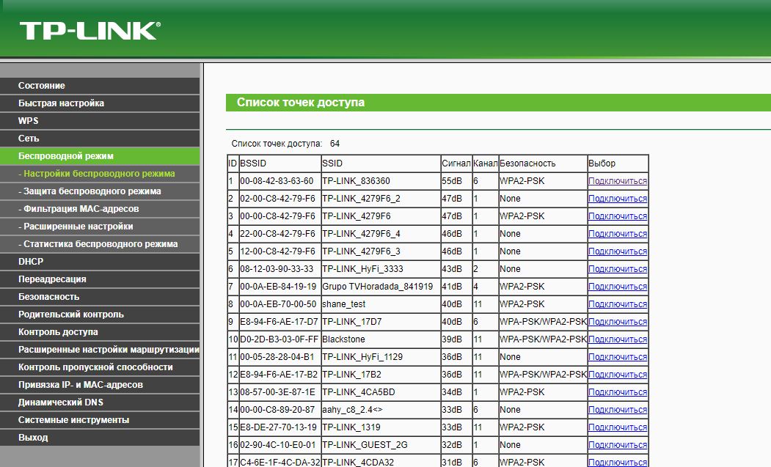Open the Состояние menu item
771x467 pixels.
[x=100, y=86]
